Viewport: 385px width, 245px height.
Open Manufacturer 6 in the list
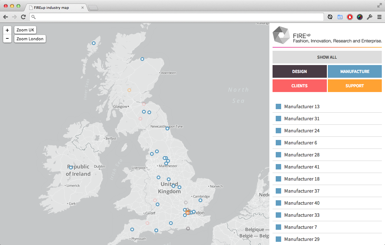(x=327, y=143)
